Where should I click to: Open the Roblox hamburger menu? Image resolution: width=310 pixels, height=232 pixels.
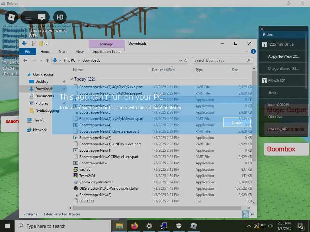pos(28,17)
